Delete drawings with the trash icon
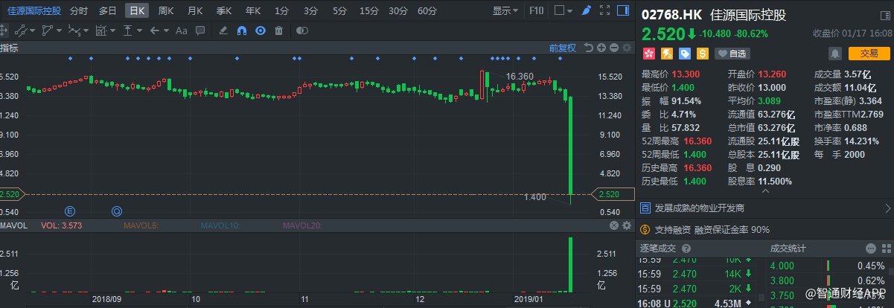This screenshot has height=308, width=894. coord(278,31)
